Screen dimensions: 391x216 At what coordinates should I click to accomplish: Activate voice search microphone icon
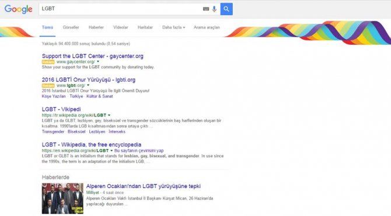click(x=214, y=9)
